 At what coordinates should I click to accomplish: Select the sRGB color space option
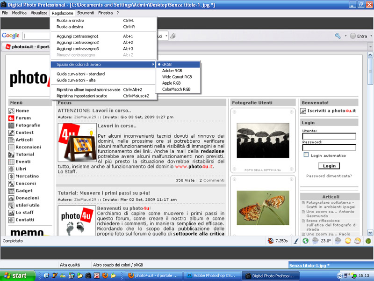point(178,65)
